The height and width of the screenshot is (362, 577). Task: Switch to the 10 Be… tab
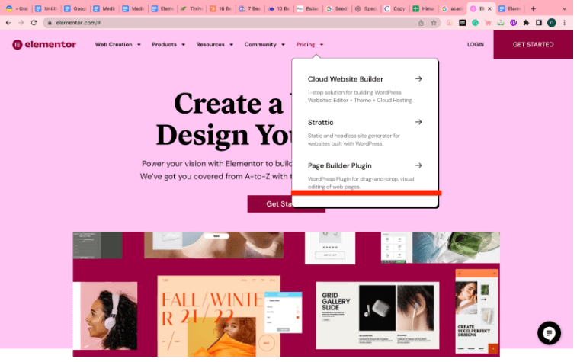[x=279, y=8]
